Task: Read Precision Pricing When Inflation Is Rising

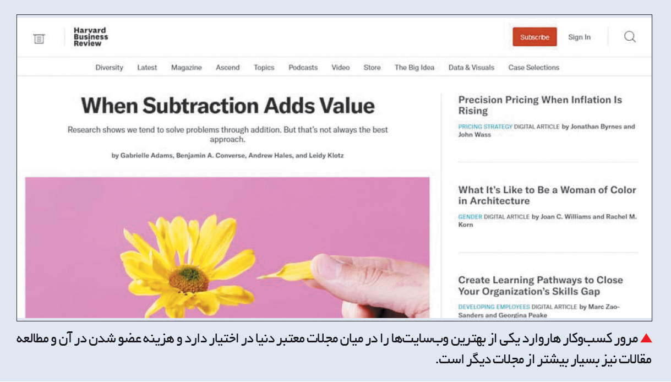Action: [x=540, y=105]
